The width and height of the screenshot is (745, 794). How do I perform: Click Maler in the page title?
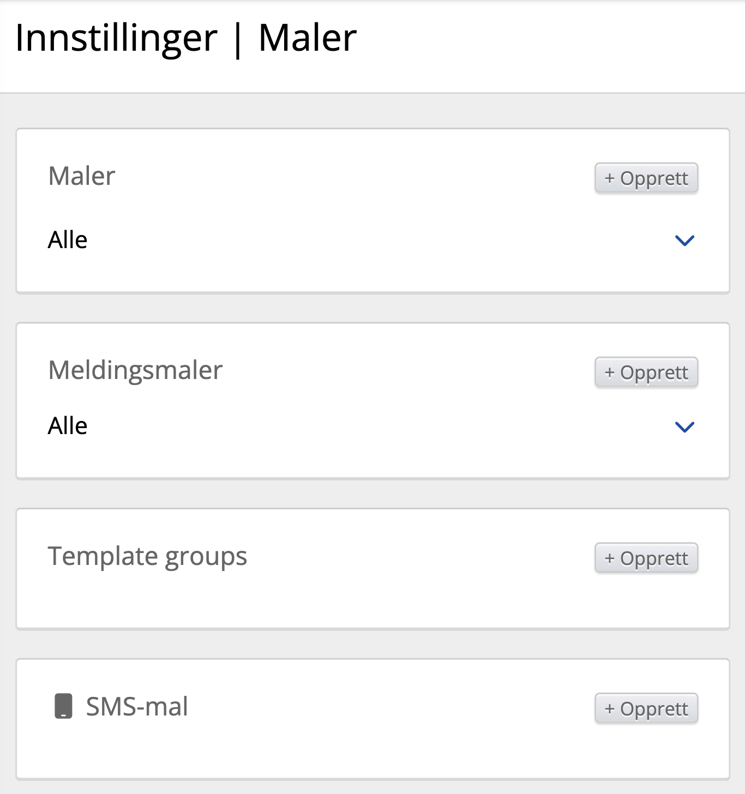tap(307, 38)
